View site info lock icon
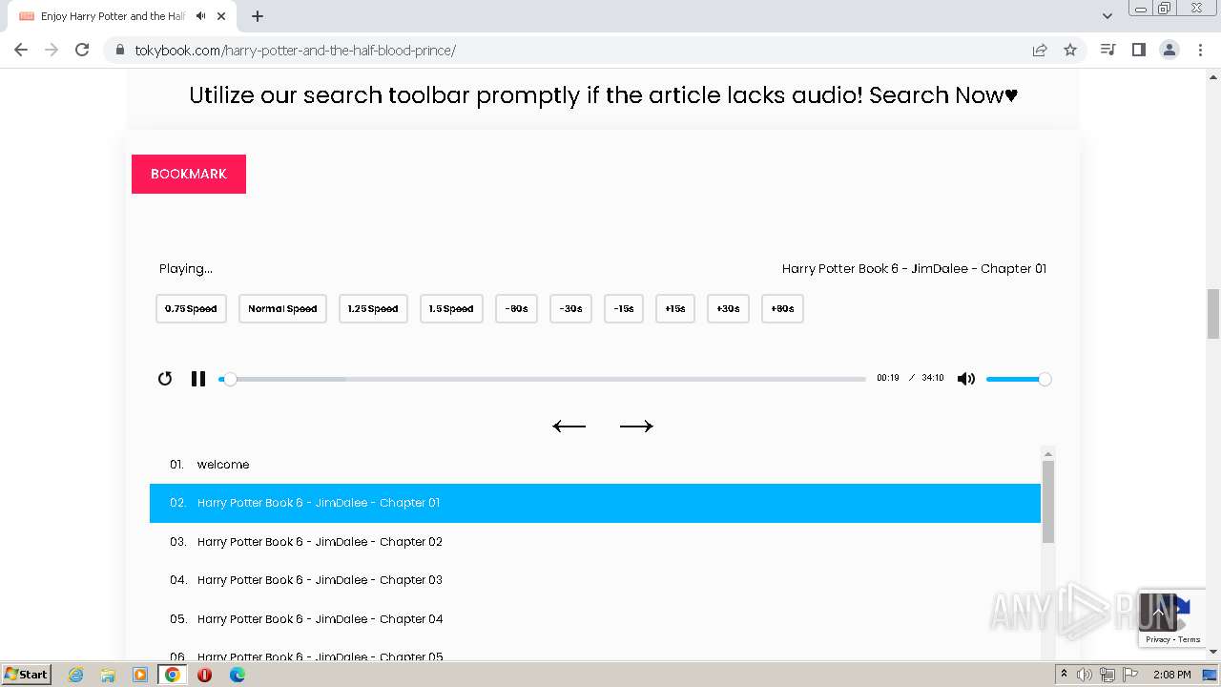The image size is (1221, 687). [x=120, y=50]
